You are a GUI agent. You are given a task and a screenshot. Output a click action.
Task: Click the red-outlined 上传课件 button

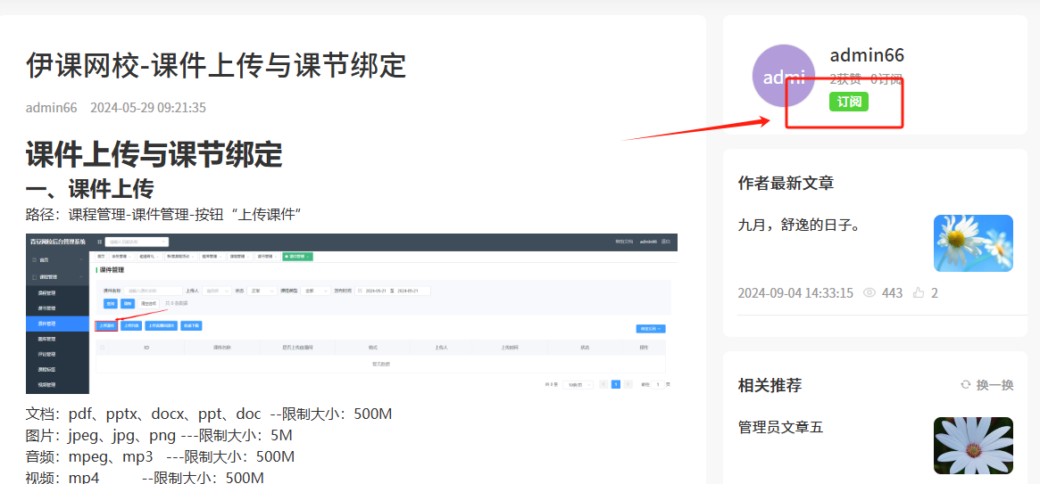tap(105, 325)
